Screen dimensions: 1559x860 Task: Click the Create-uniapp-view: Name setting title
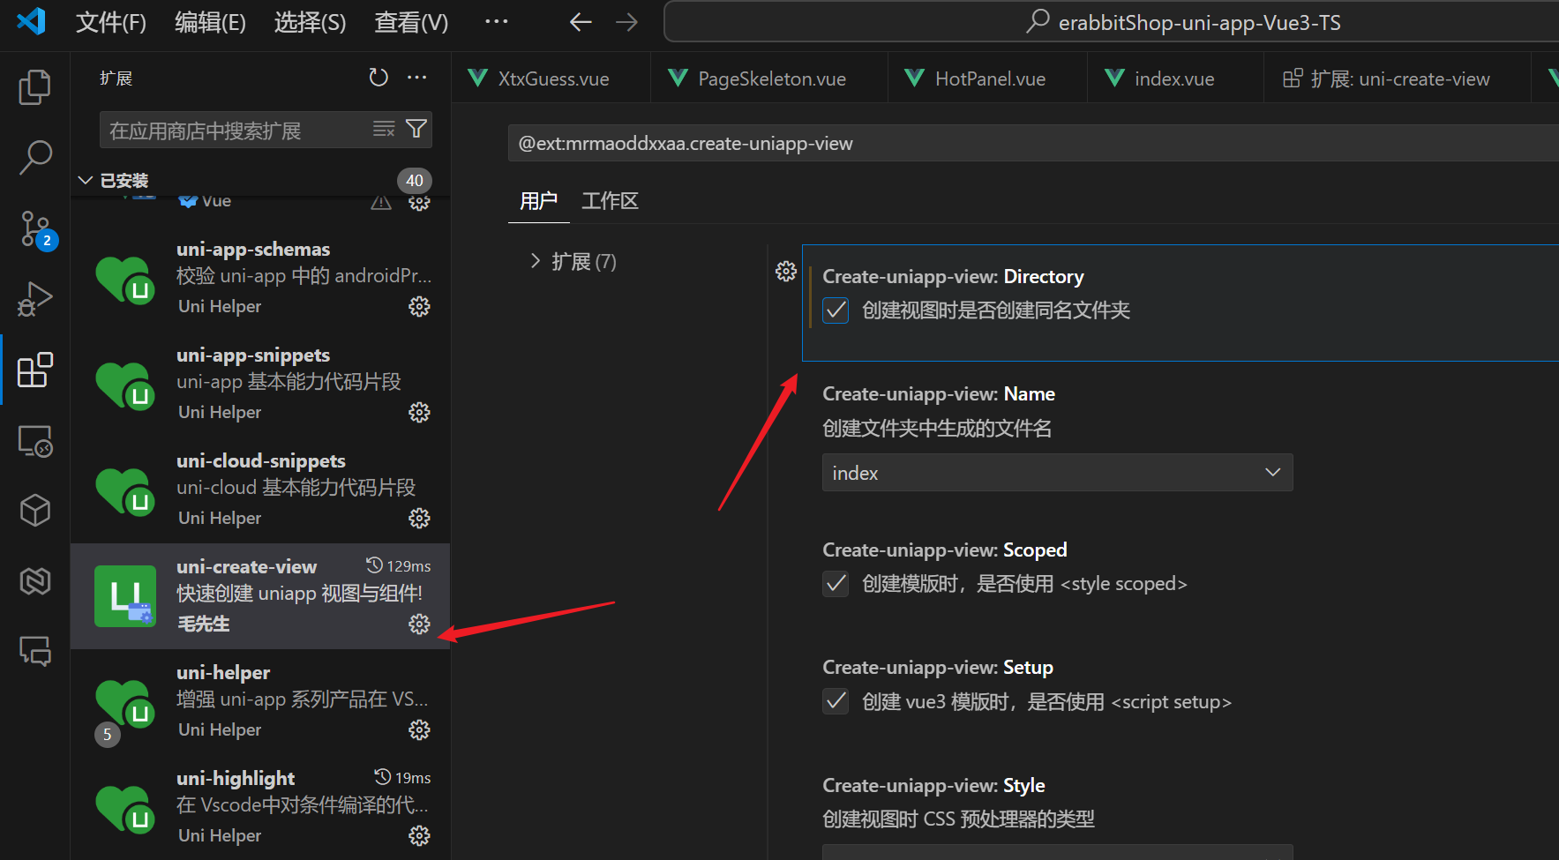click(x=939, y=393)
